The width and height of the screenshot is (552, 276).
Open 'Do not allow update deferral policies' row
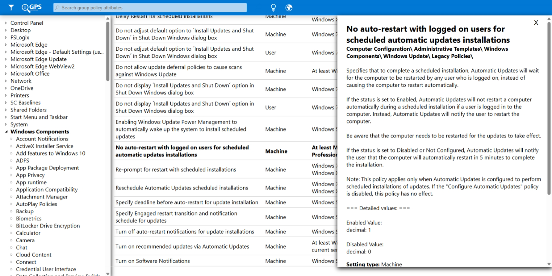[225, 71]
